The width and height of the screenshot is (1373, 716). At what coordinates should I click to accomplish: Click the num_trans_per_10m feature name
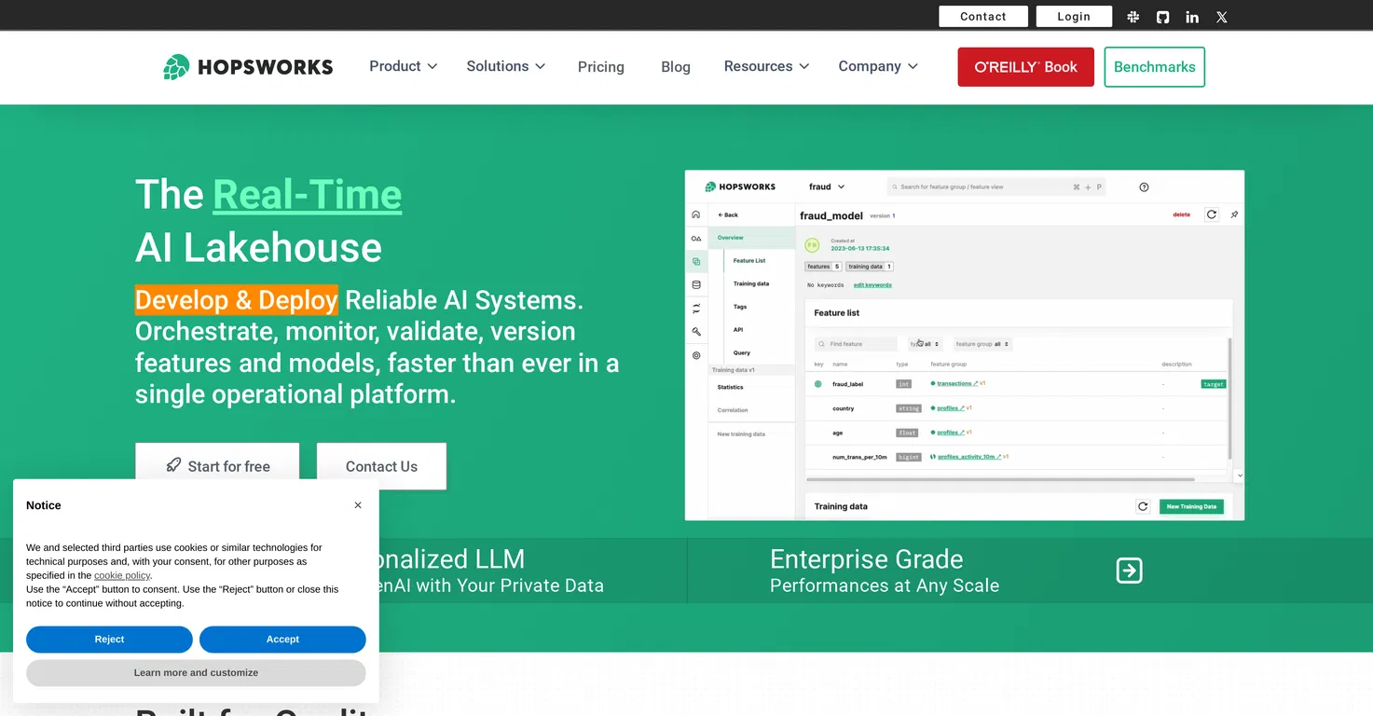859,457
